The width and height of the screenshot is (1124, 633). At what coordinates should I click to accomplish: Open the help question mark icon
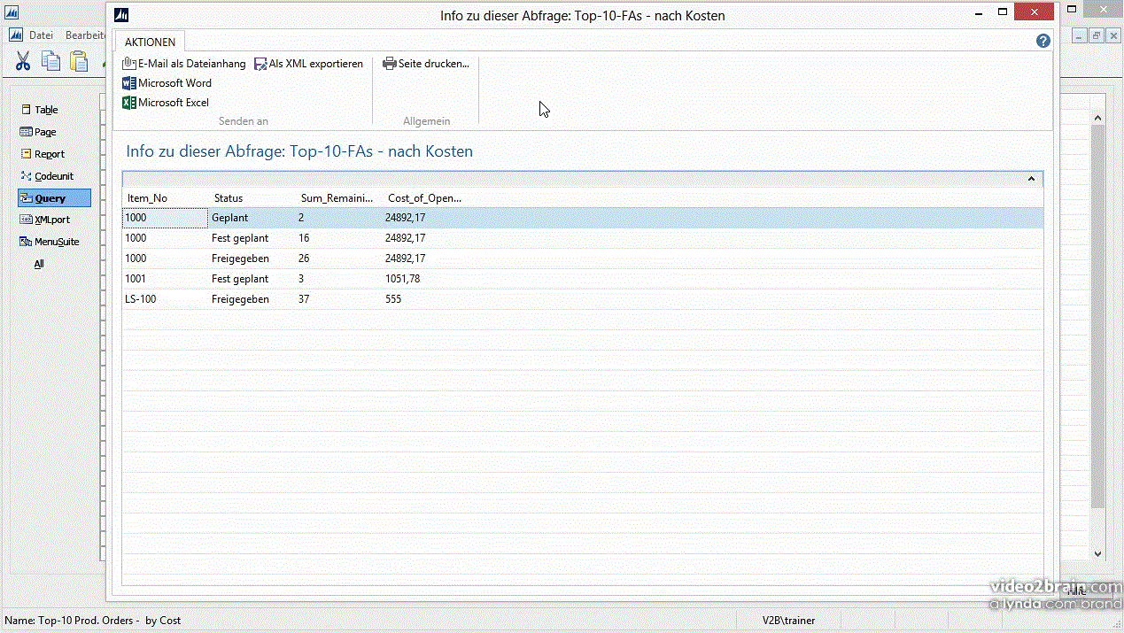(x=1043, y=42)
